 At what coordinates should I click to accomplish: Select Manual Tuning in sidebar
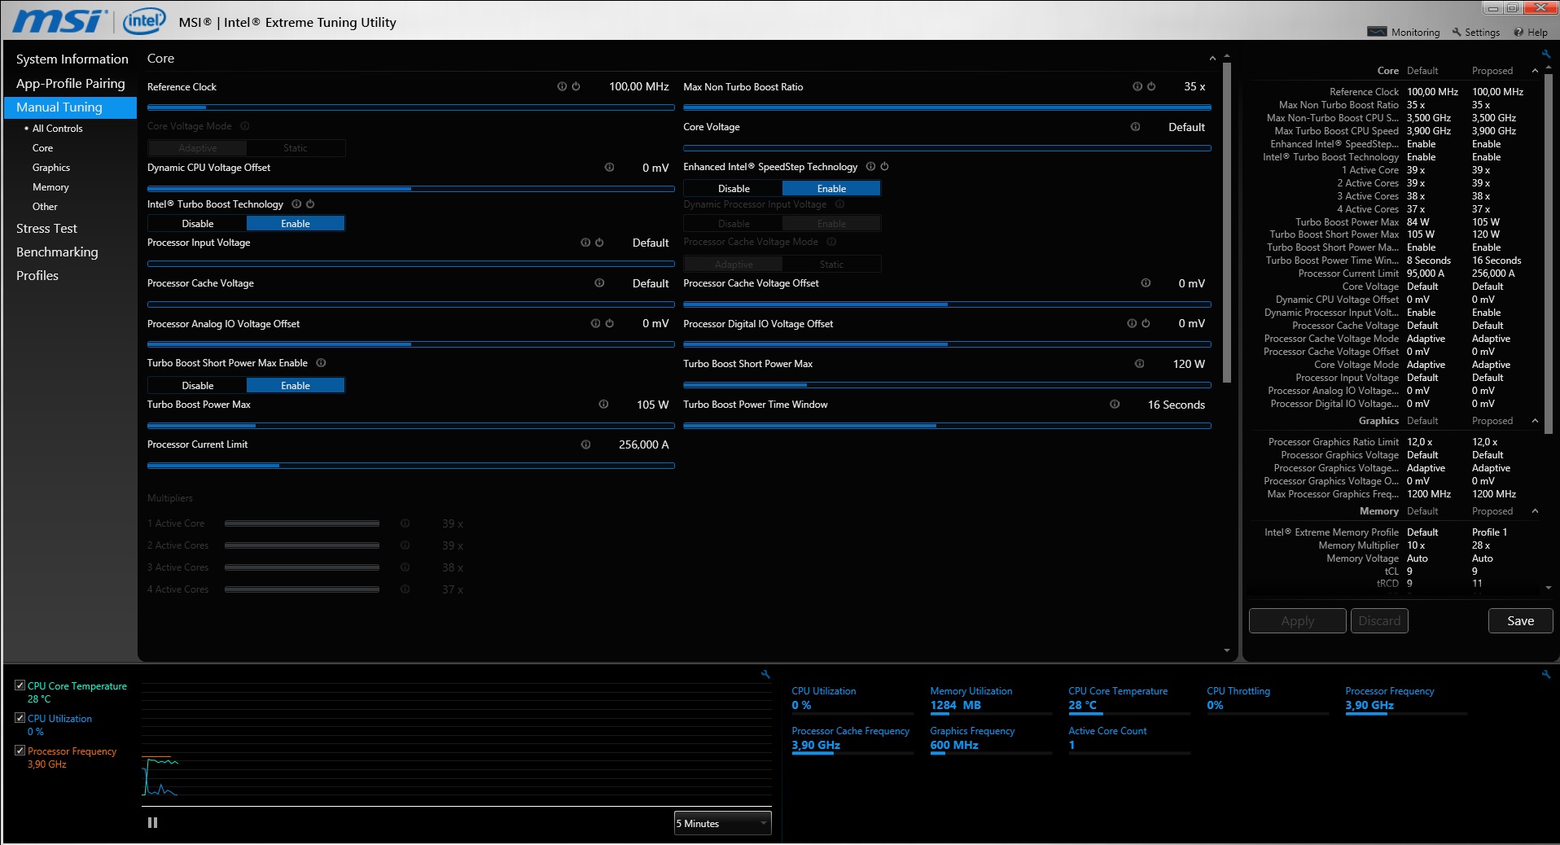click(70, 107)
